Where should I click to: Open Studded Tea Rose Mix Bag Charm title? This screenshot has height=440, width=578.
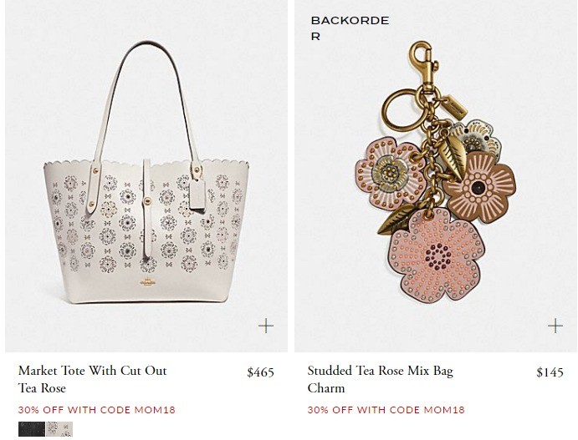coord(380,379)
